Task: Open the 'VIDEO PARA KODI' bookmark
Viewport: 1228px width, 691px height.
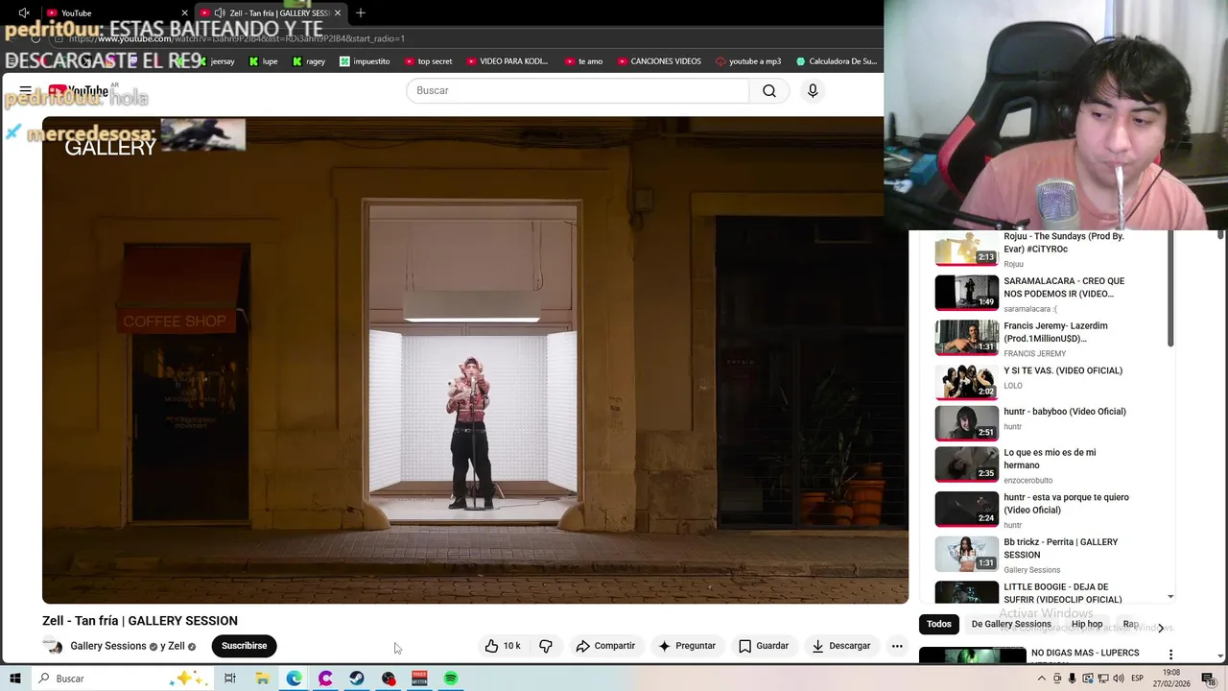Action: pyautogui.click(x=508, y=61)
